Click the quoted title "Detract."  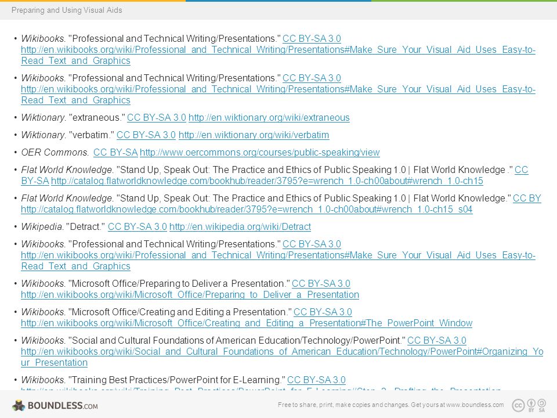click(x=86, y=227)
